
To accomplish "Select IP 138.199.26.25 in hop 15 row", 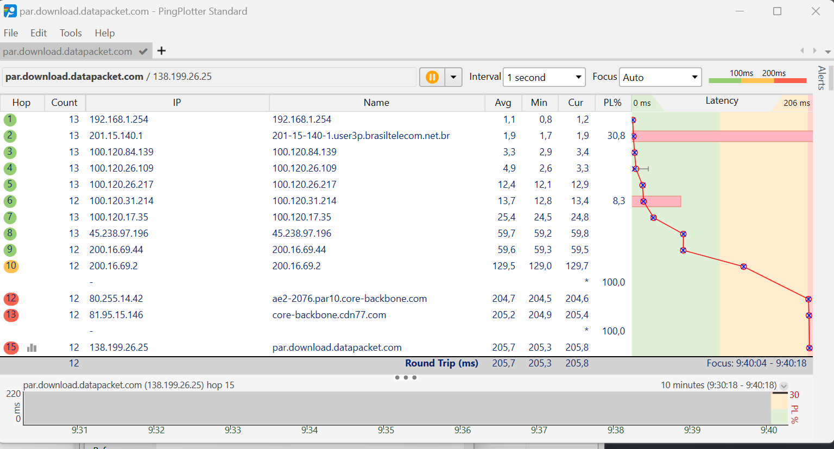I will (119, 347).
